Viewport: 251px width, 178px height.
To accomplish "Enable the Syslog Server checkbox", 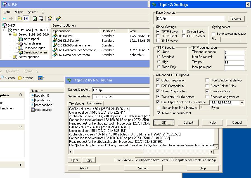I will coord(184,31).
